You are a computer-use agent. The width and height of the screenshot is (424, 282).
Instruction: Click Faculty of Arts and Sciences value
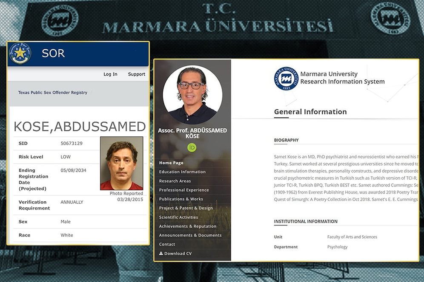pyautogui.click(x=352, y=237)
